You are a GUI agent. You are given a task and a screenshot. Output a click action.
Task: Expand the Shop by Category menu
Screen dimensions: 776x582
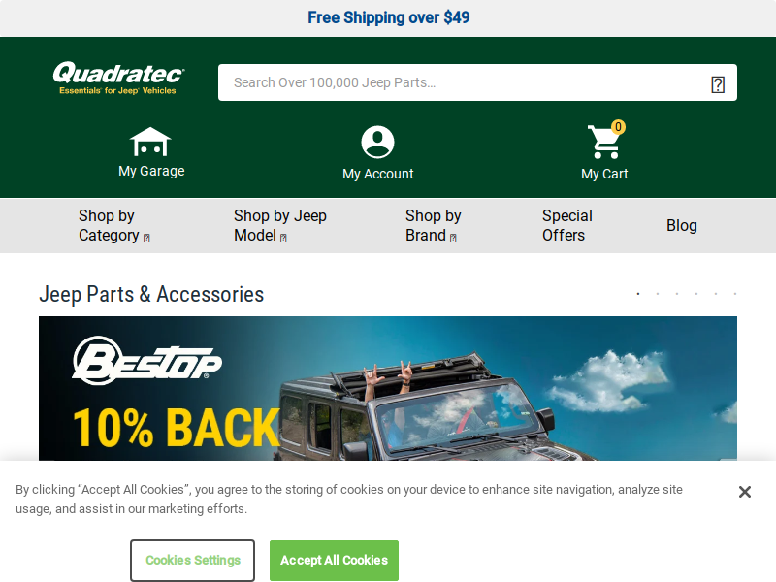click(113, 226)
